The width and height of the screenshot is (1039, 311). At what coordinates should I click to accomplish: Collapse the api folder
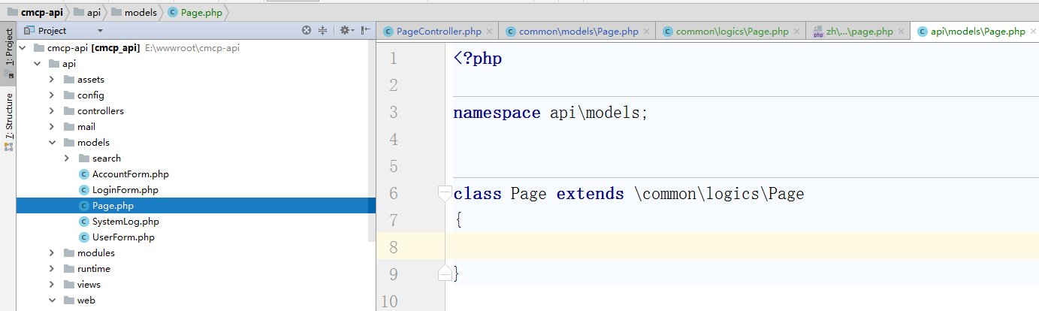point(36,64)
